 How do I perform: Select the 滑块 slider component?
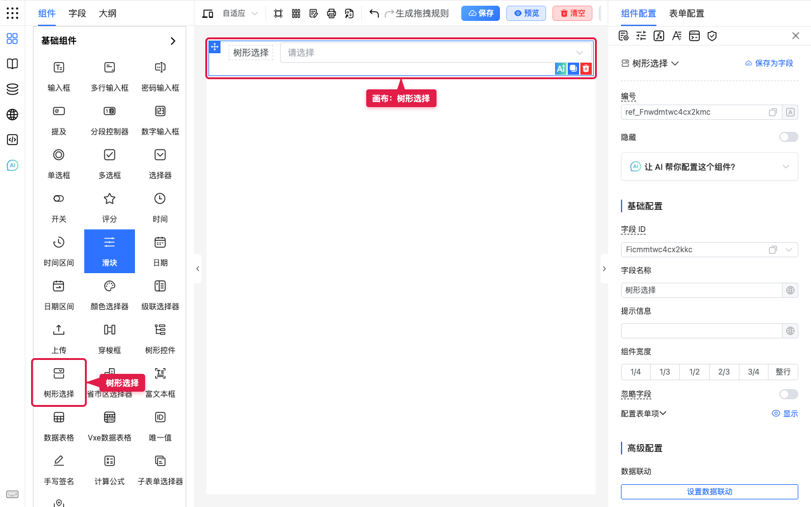110,251
